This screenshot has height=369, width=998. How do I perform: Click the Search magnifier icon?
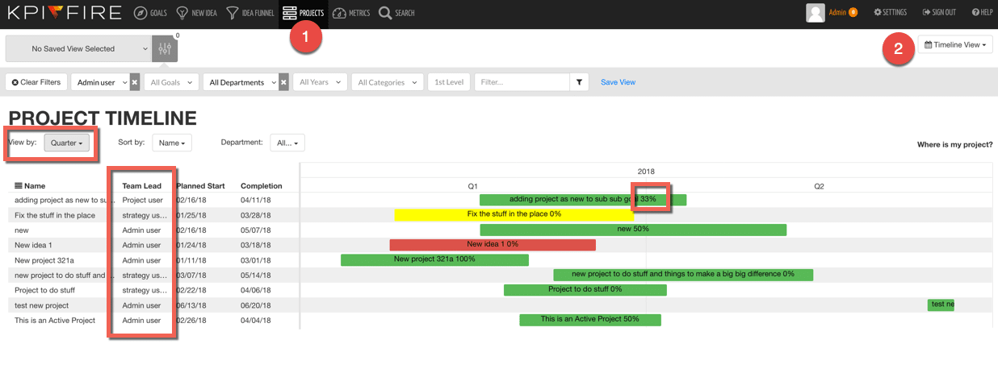(x=385, y=13)
